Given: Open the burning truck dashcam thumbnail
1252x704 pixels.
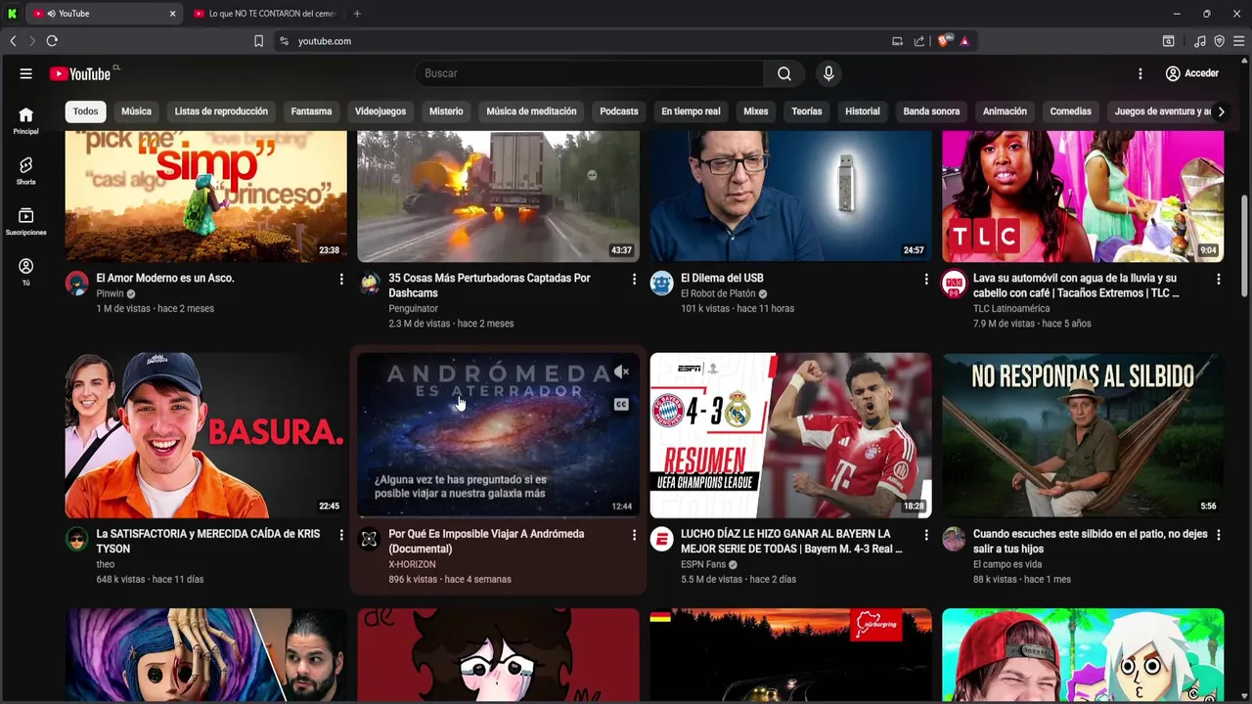Looking at the screenshot, I should 498,196.
